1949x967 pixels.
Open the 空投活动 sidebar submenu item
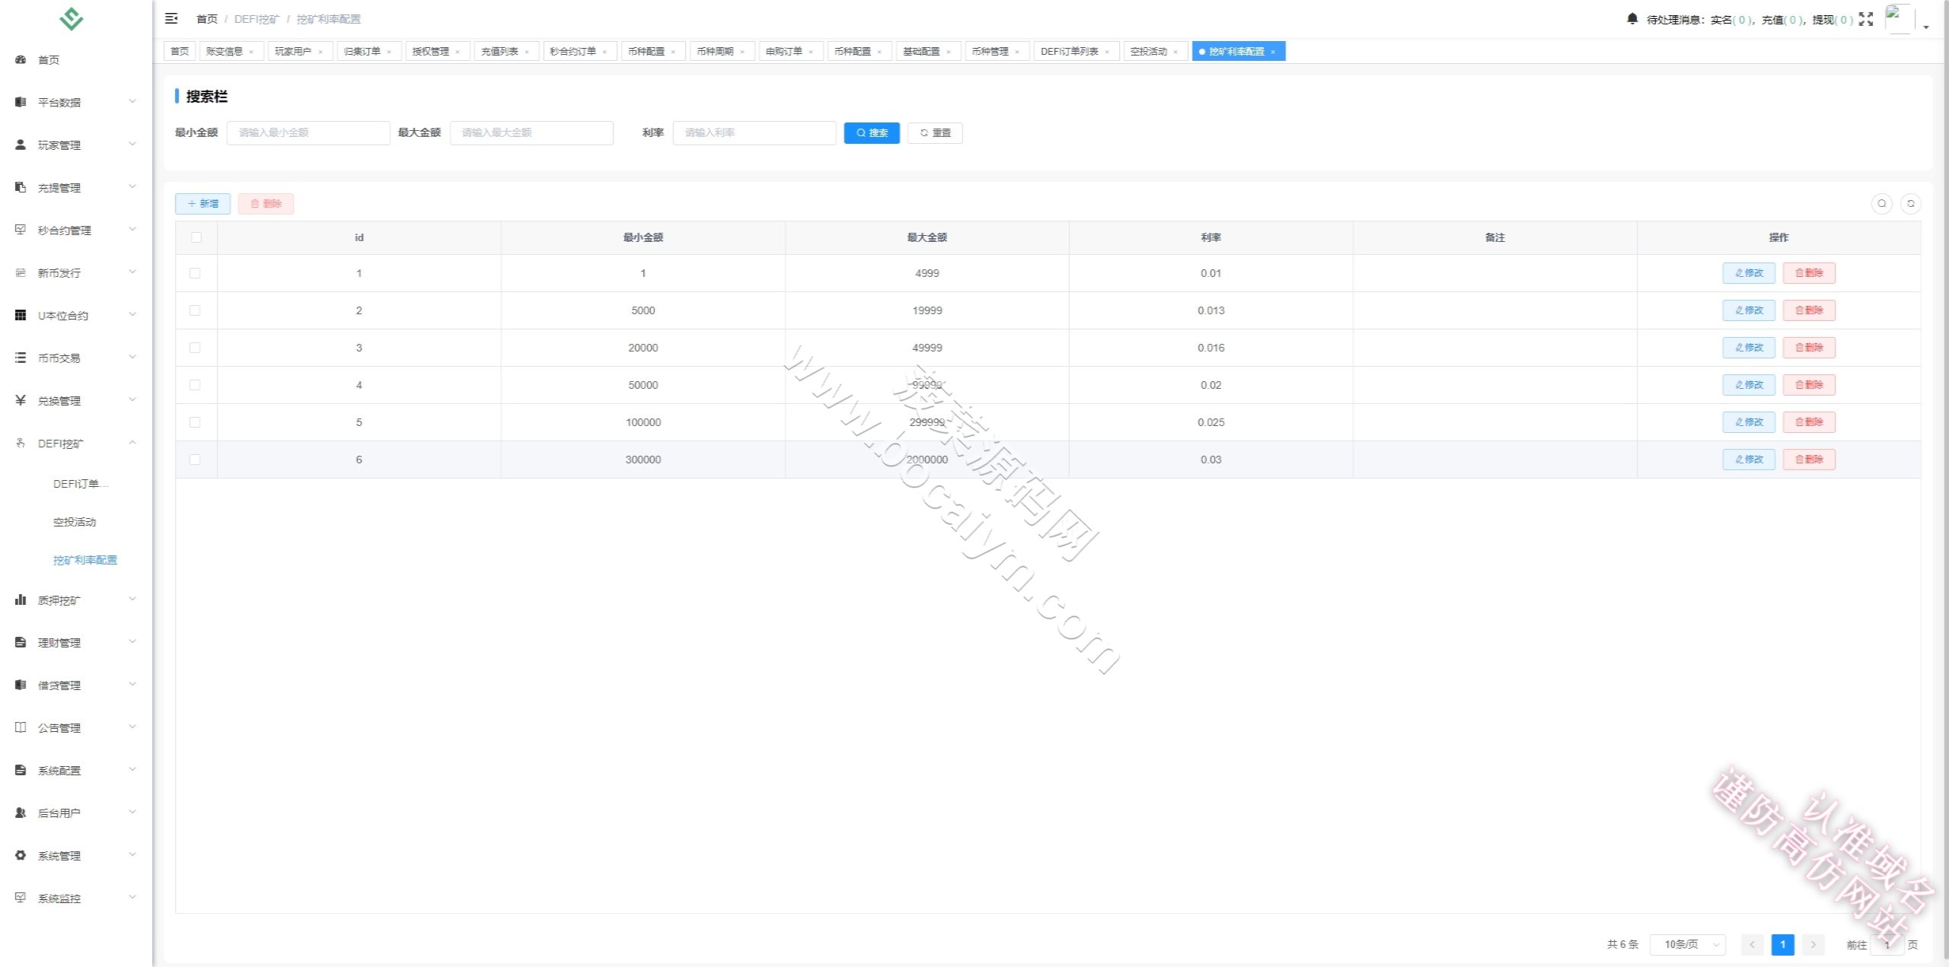[x=75, y=522]
